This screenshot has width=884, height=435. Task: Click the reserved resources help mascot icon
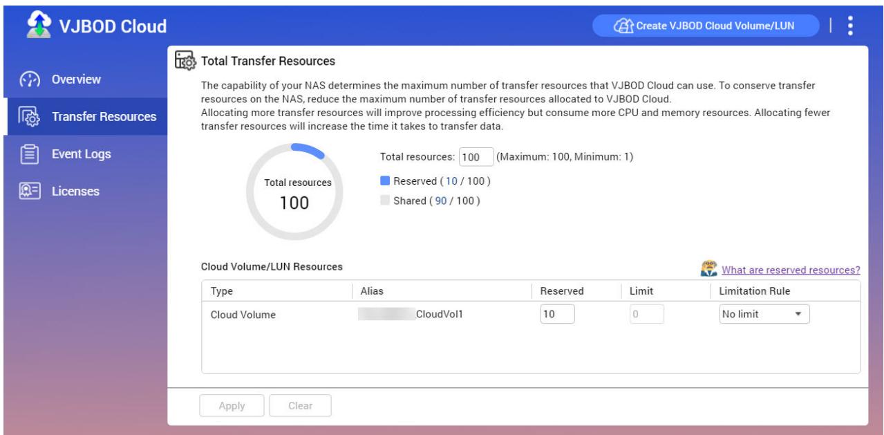click(x=708, y=269)
